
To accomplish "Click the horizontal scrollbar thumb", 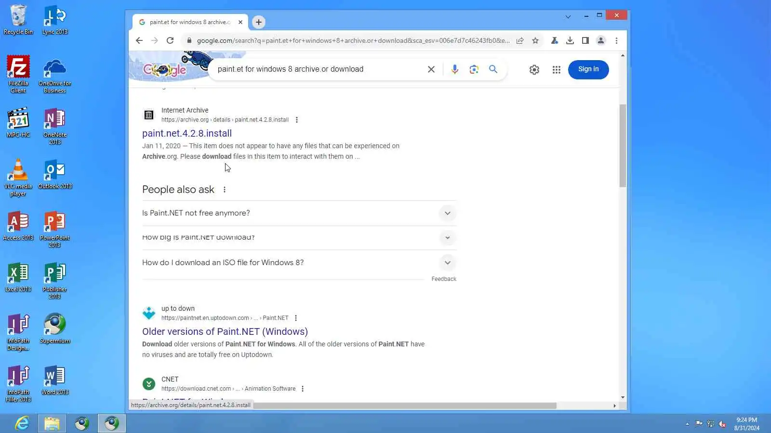I will pyautogui.click(x=405, y=406).
